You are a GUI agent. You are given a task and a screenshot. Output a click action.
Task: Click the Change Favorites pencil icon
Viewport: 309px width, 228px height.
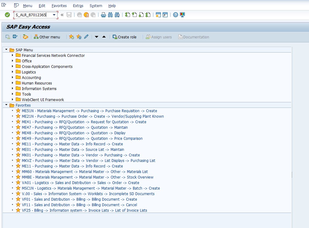coord(86,37)
